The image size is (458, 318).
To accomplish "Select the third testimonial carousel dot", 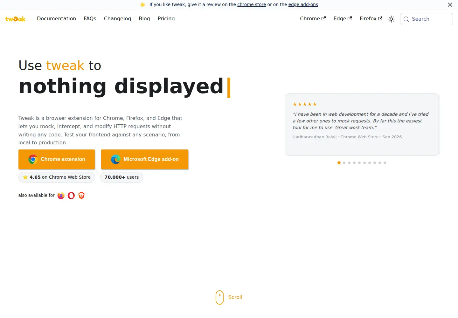I will 349,163.
